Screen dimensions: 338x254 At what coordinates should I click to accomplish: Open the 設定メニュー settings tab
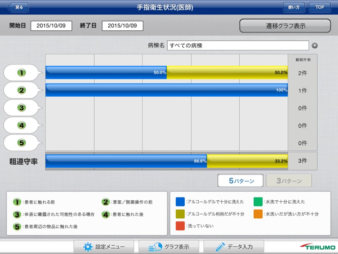click(104, 247)
